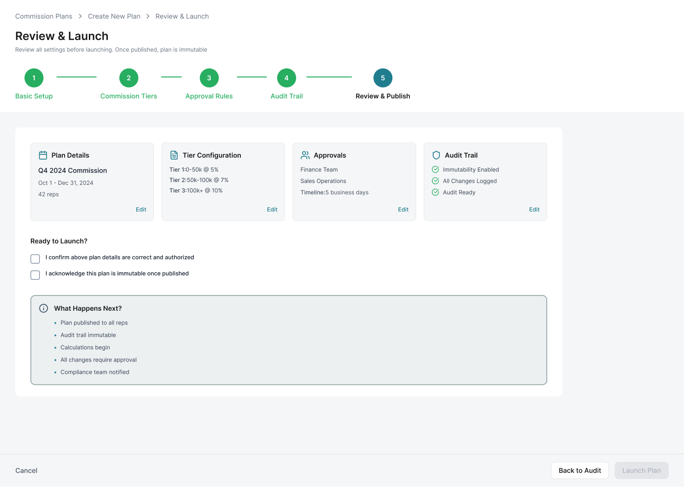This screenshot has height=487, width=684.
Task: Click the Immutability Enabled text
Action: [471, 170]
